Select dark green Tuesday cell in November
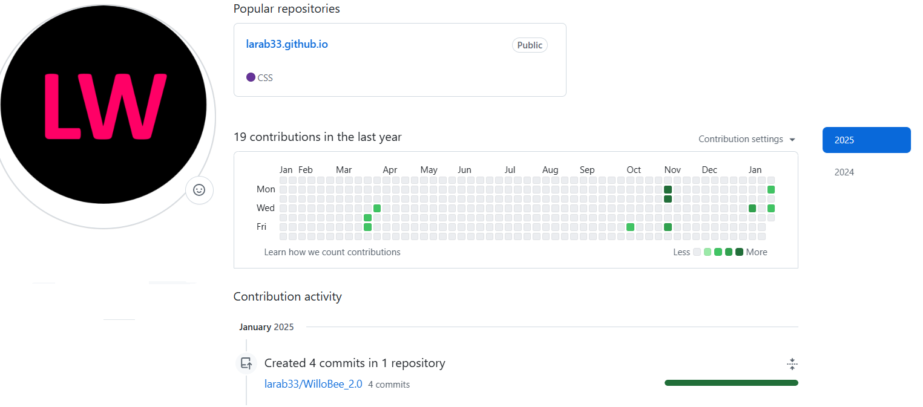 tap(668, 199)
